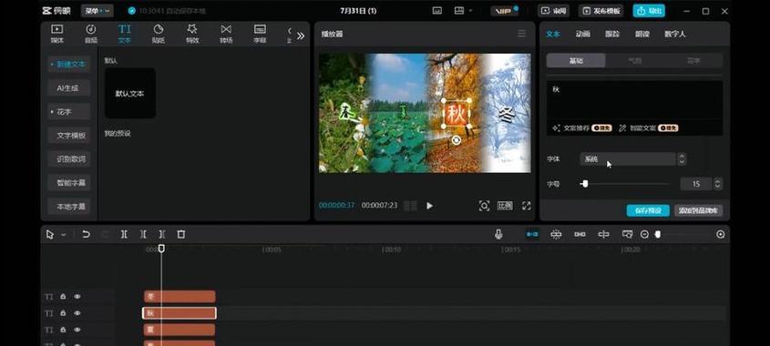Select the split clip tool

point(124,235)
